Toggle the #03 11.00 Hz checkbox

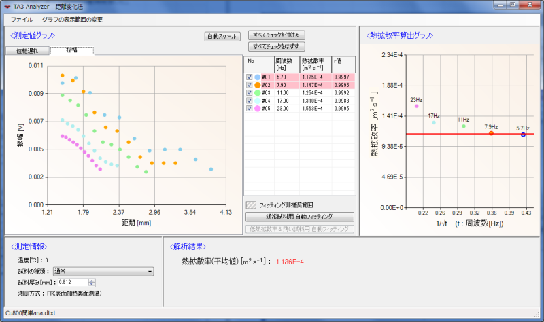(x=249, y=92)
